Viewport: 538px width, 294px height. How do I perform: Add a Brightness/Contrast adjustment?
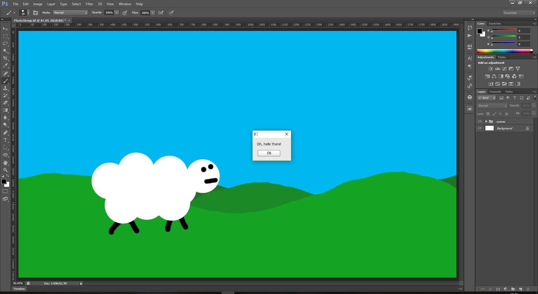[x=491, y=69]
